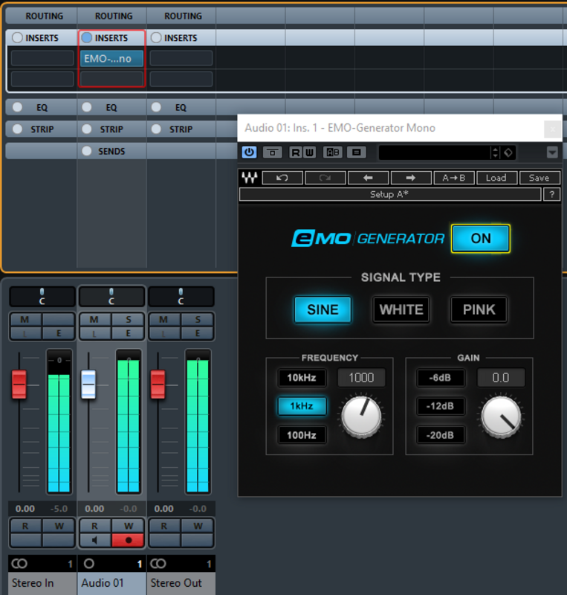Solo the Stereo Out channel
This screenshot has width=567, height=595.
198,320
